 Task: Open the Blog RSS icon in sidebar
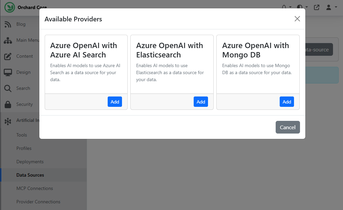tap(8, 24)
